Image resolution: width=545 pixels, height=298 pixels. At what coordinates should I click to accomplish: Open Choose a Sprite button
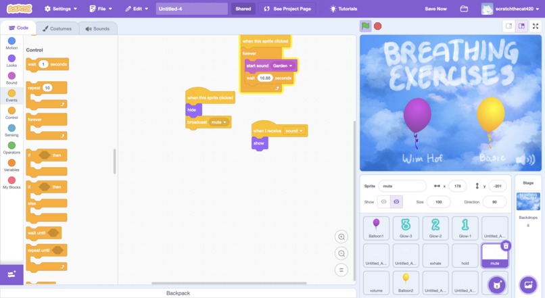tap(497, 285)
